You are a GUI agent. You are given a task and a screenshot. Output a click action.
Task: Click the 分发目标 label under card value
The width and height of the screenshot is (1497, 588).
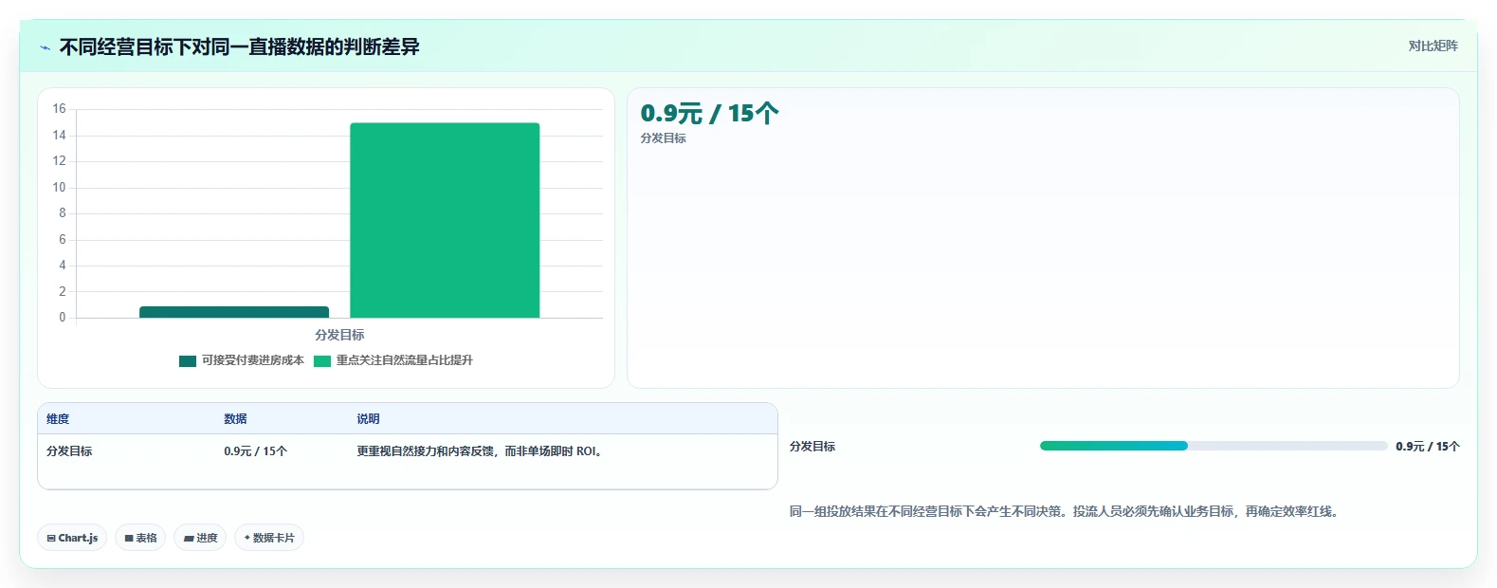663,138
